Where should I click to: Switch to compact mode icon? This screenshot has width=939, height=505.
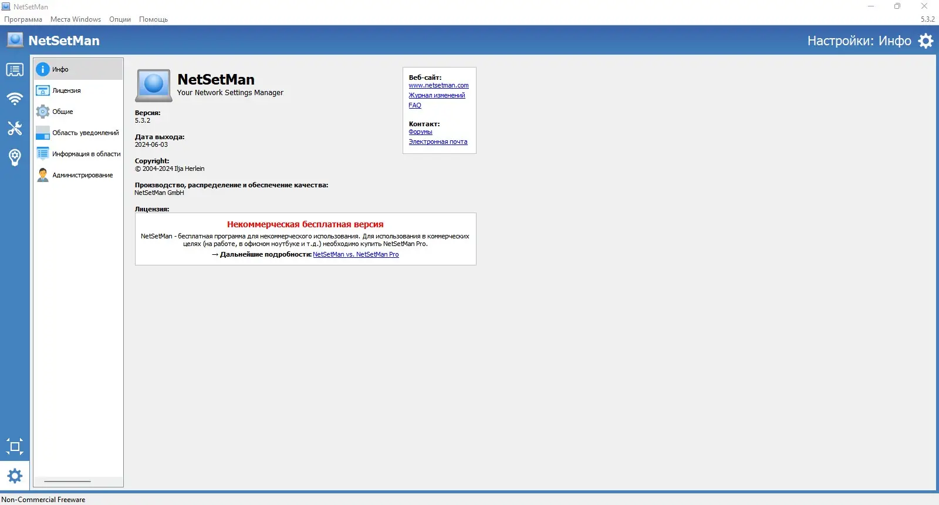pos(15,447)
